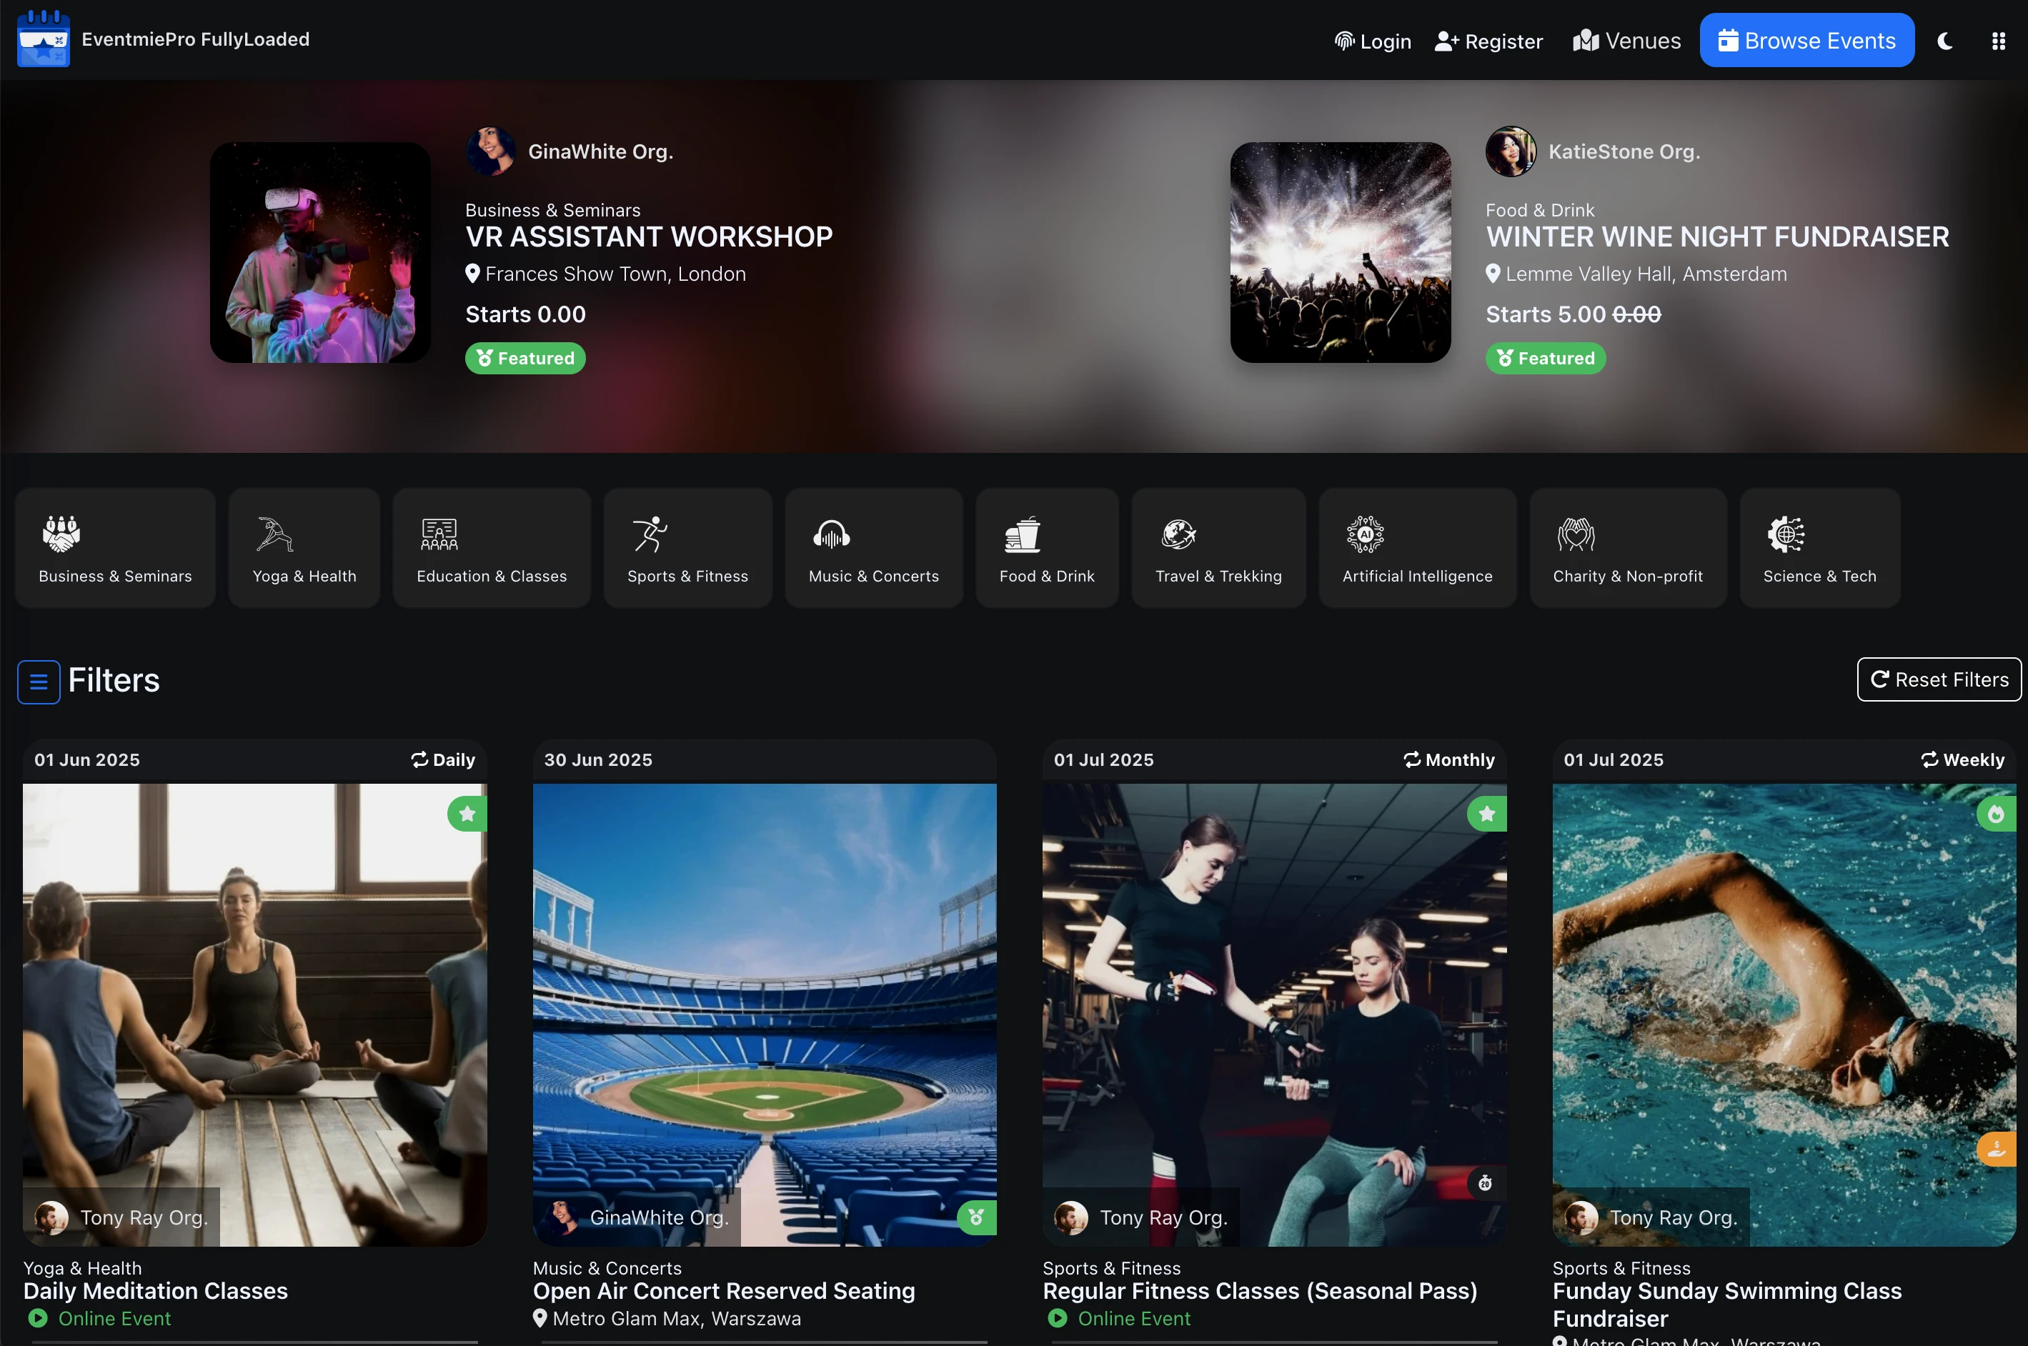The width and height of the screenshot is (2028, 1346).
Task: Select the Sports & Fitness runner icon
Action: (650, 534)
